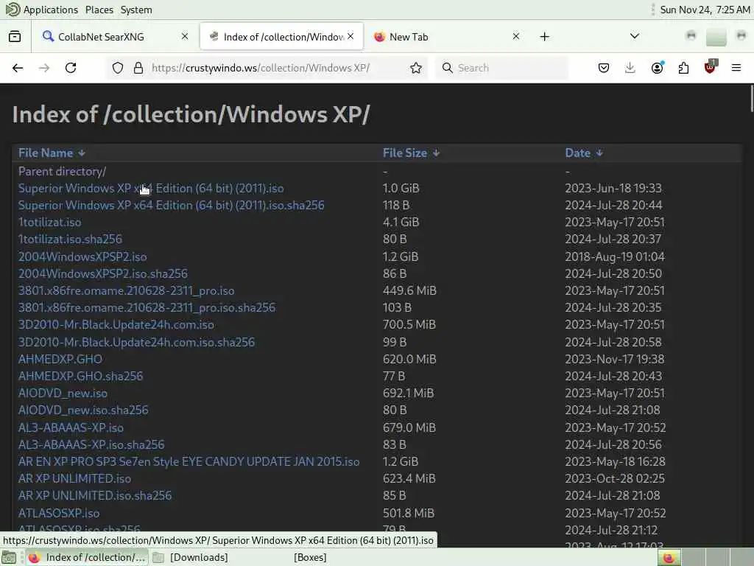Download 3801.x86fre.omame.210628-2311_pro.iso
The height and width of the screenshot is (566, 754).
tap(126, 290)
